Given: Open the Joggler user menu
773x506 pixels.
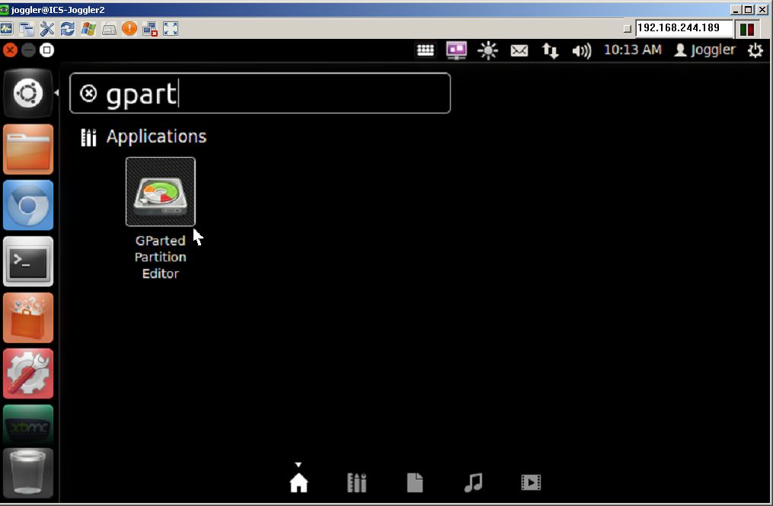Looking at the screenshot, I should (705, 50).
